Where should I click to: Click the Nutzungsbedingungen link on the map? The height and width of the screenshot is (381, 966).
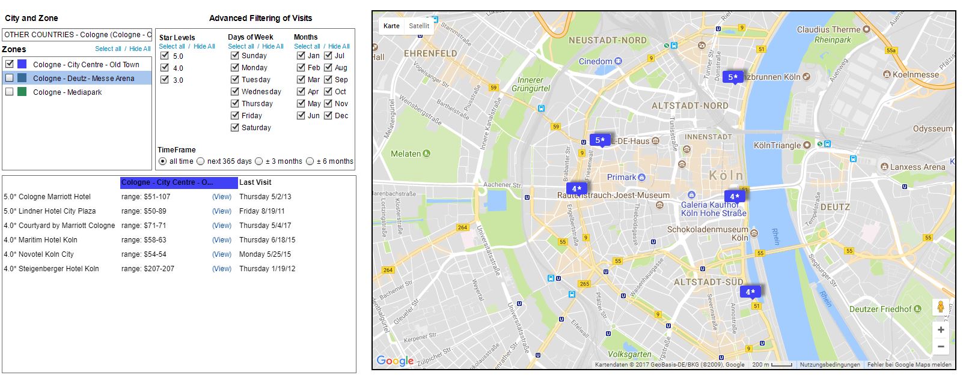[830, 364]
